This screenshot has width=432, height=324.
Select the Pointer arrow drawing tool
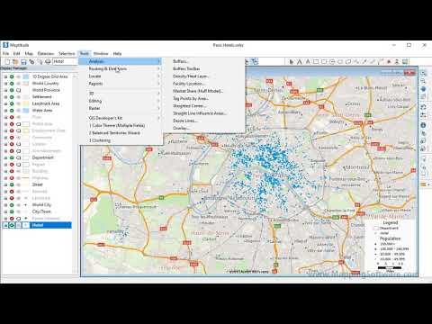pyautogui.click(x=292, y=61)
